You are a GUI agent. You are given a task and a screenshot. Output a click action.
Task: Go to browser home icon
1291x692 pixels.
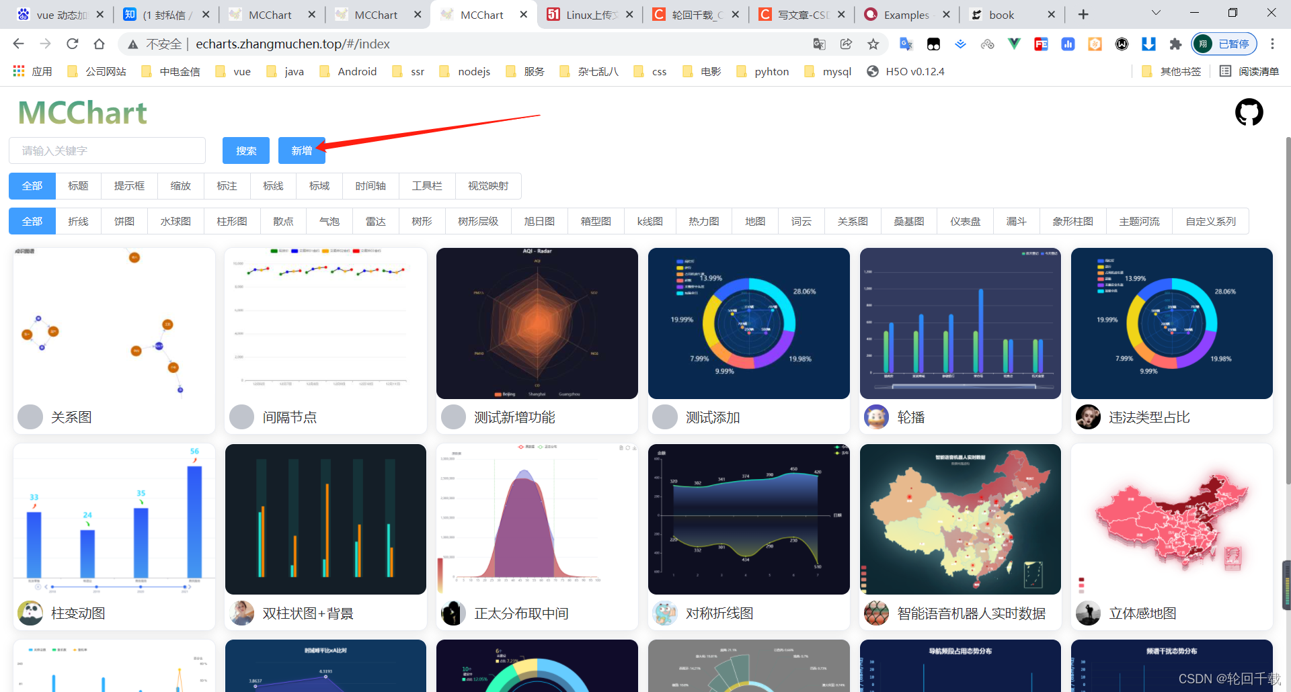[x=99, y=44]
